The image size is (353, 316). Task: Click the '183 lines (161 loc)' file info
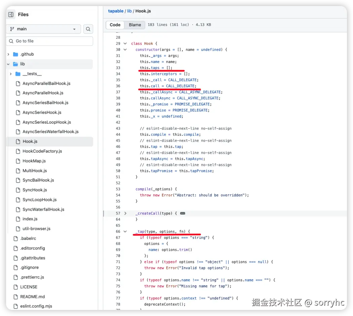point(168,25)
